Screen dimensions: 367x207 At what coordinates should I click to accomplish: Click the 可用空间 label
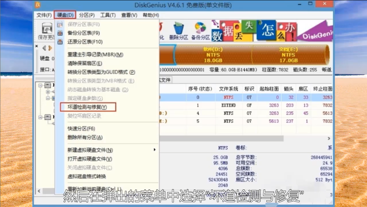246,163
